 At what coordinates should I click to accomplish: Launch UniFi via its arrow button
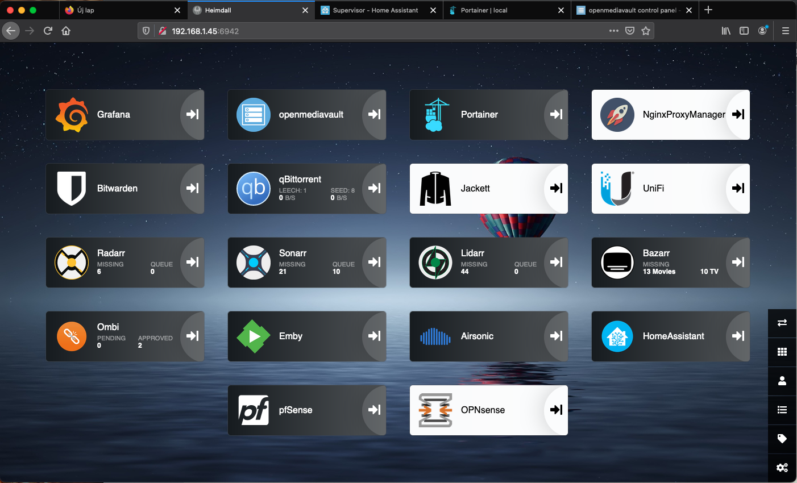738,188
